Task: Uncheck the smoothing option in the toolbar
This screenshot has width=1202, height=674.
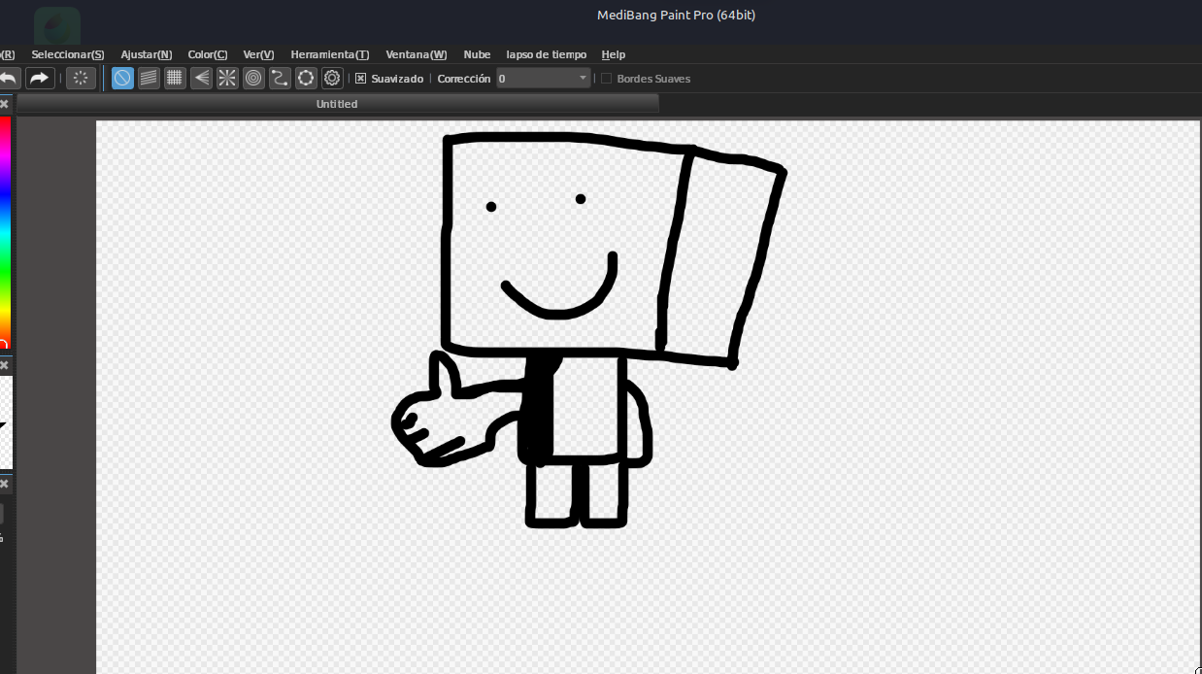Action: coord(360,78)
